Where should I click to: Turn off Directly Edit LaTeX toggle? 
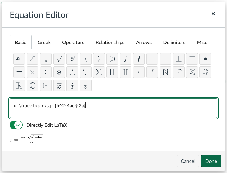(x=16, y=125)
